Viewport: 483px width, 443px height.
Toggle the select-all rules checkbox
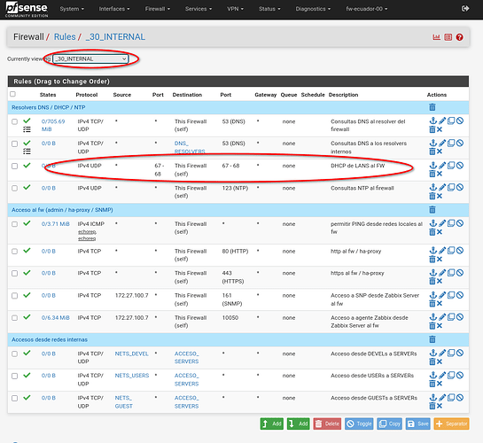click(x=12, y=94)
